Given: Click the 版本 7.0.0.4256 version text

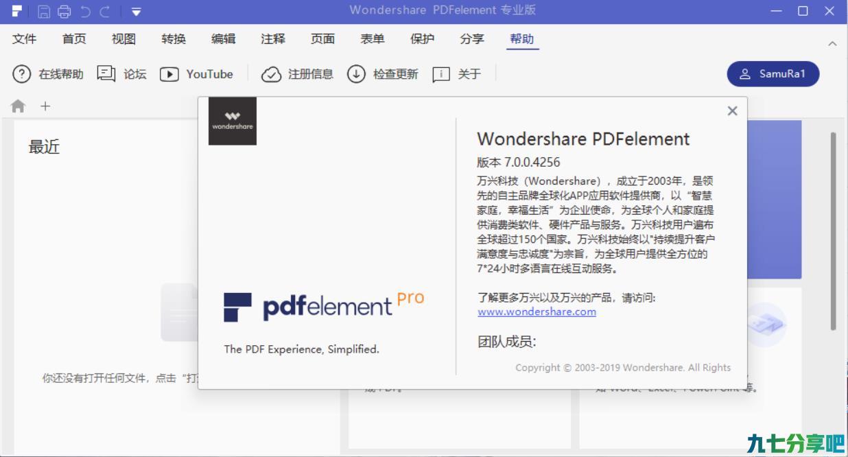Looking at the screenshot, I should [518, 163].
